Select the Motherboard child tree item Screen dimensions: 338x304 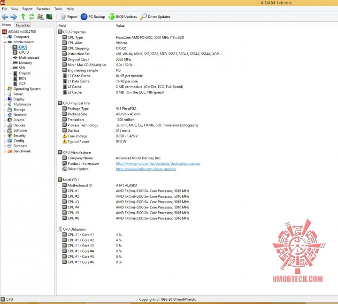(x=29, y=57)
